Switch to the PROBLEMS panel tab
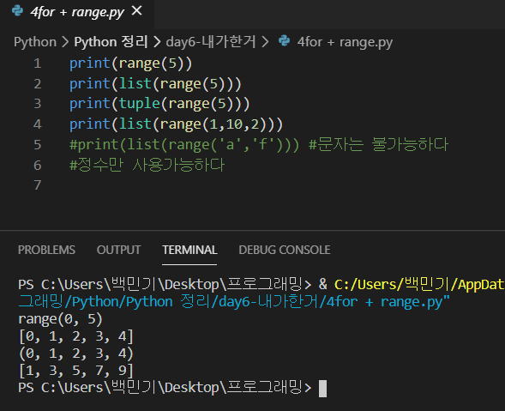The image size is (505, 411). (46, 250)
